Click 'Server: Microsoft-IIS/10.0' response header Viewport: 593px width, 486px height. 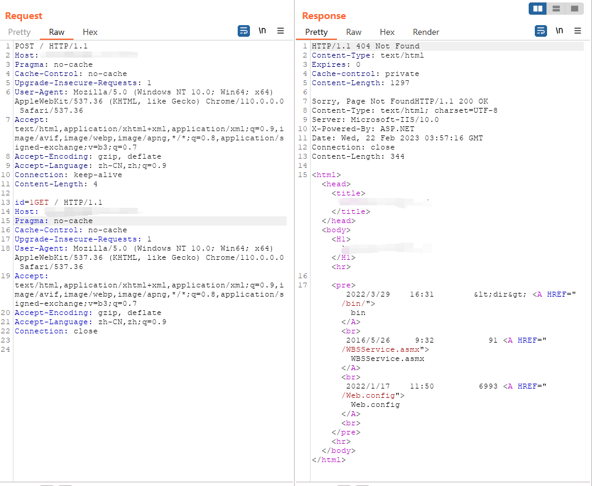(375, 120)
